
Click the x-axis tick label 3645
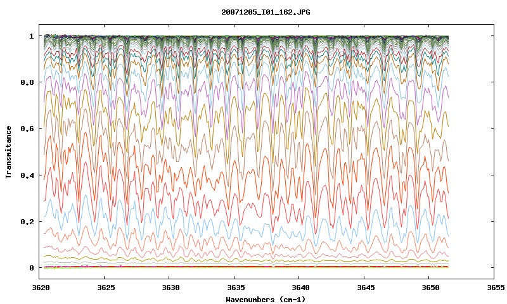click(x=366, y=288)
